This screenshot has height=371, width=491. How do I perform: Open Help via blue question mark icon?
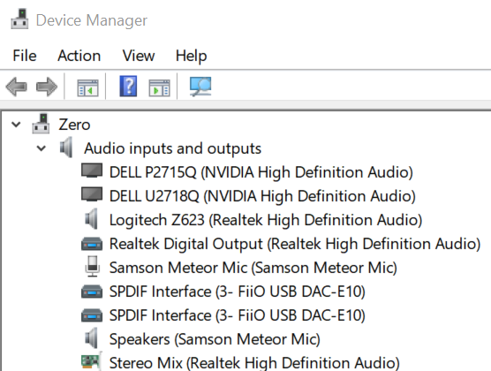coord(128,87)
